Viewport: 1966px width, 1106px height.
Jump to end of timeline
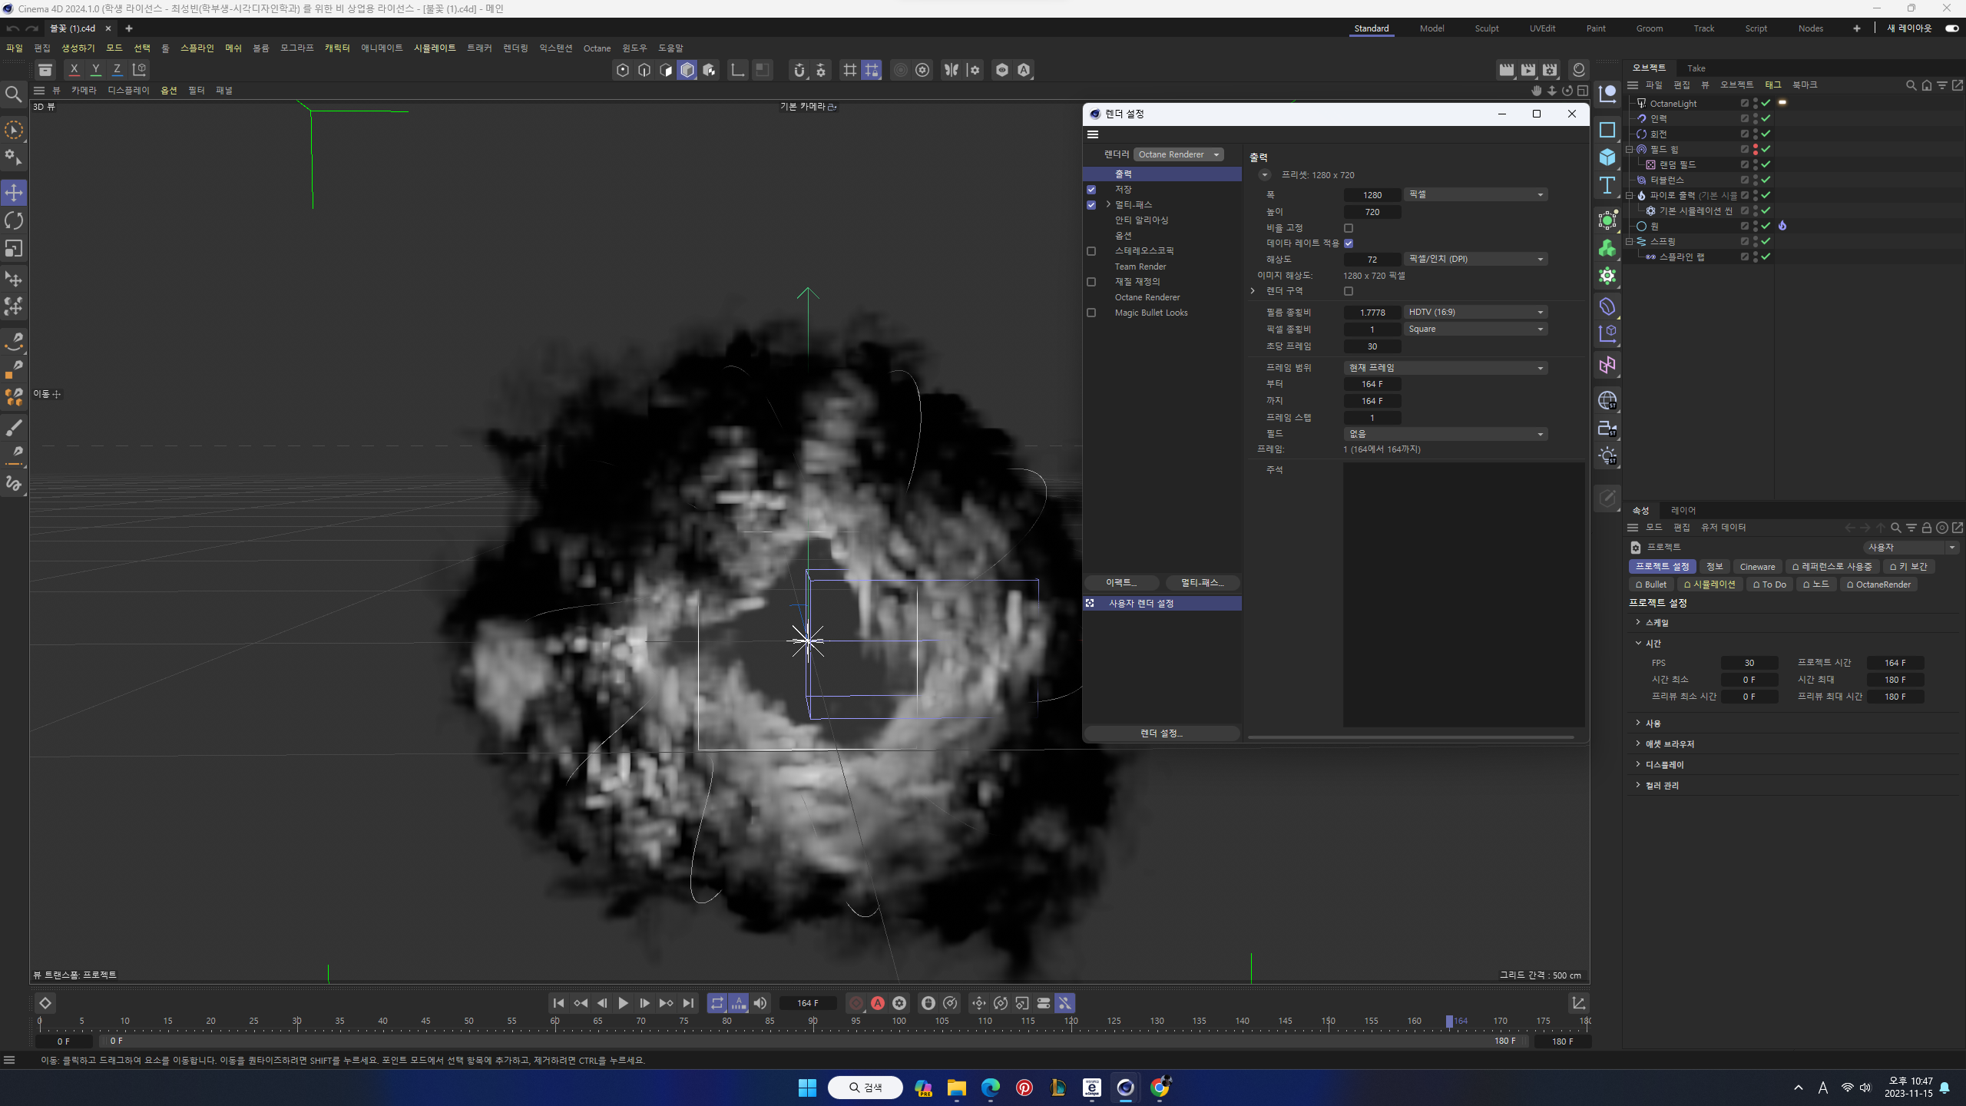pyautogui.click(x=688, y=1003)
